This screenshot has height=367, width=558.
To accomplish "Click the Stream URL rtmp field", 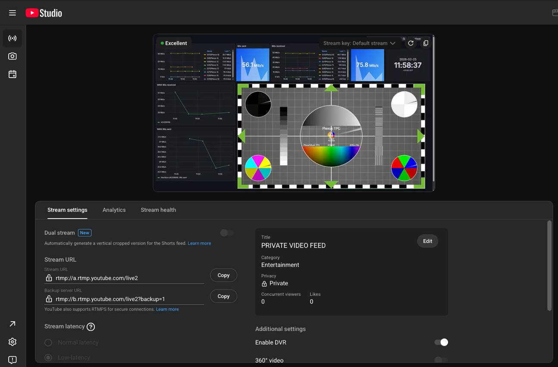I will (124, 278).
